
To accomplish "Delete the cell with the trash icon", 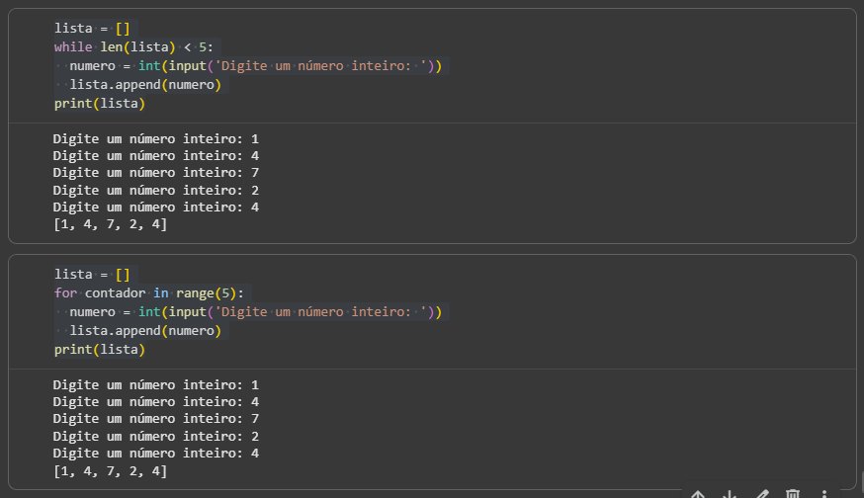I will (x=793, y=494).
